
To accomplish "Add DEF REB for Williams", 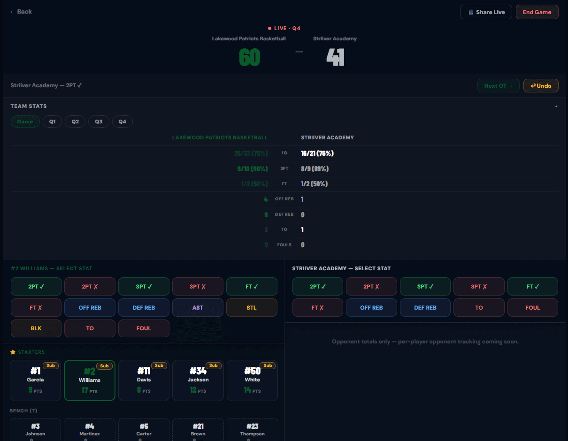I will 144,308.
